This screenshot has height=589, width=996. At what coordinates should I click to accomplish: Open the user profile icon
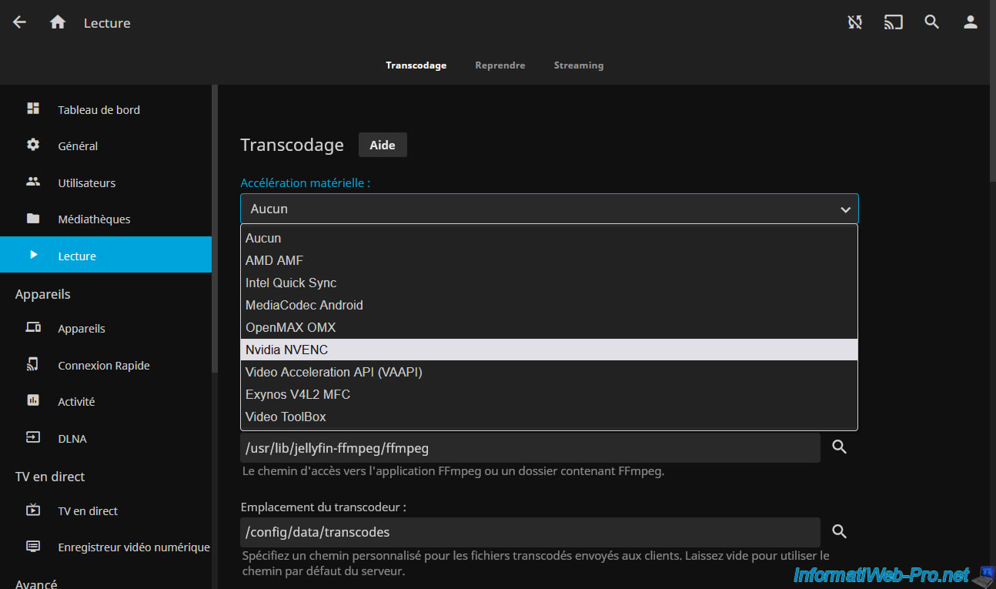click(x=970, y=23)
